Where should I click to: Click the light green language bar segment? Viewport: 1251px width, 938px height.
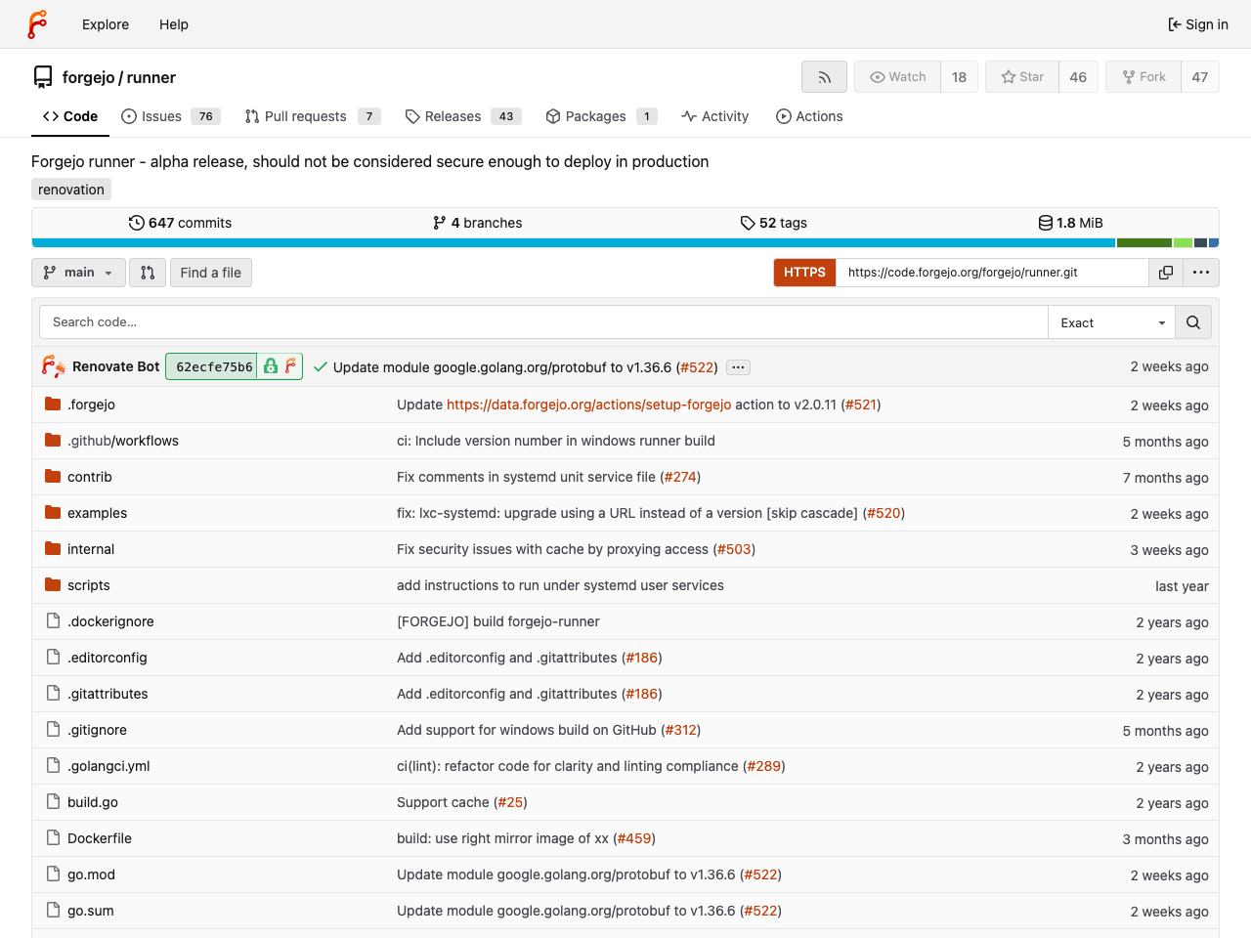pos(1184,242)
